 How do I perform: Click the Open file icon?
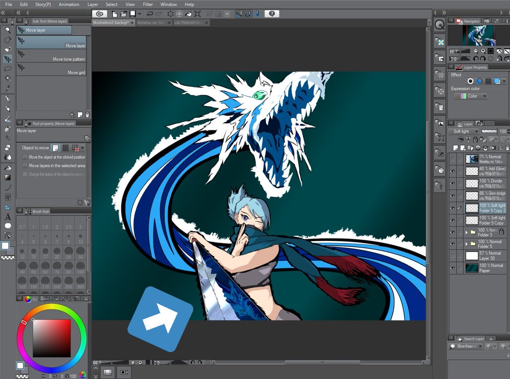coord(124,14)
